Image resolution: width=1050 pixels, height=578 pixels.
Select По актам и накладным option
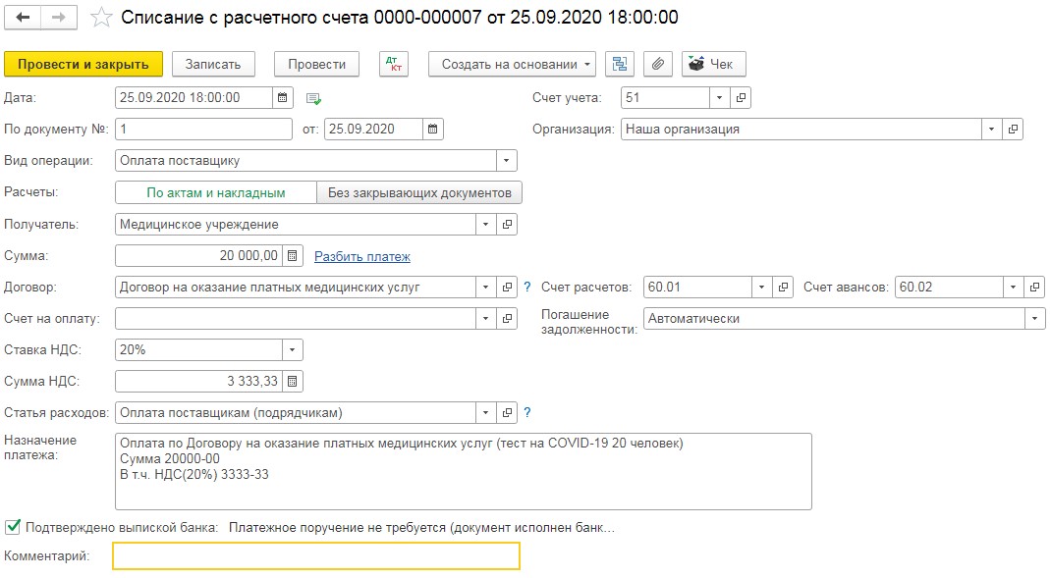[x=216, y=192]
